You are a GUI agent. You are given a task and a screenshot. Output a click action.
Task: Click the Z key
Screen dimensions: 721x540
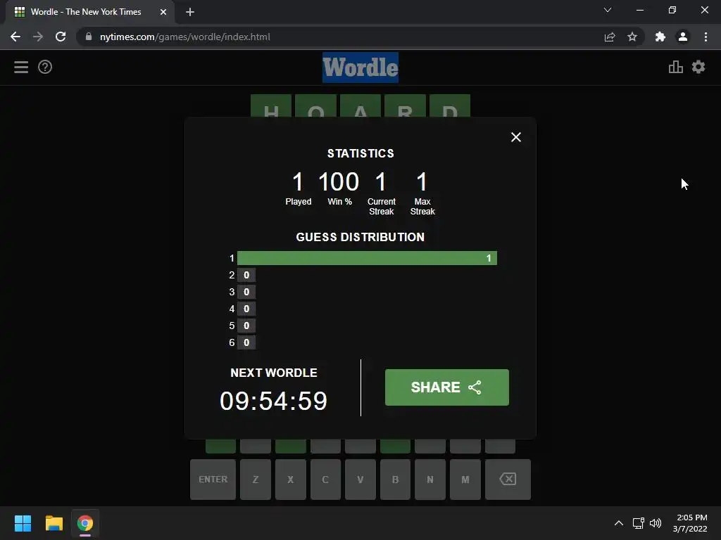tap(256, 480)
